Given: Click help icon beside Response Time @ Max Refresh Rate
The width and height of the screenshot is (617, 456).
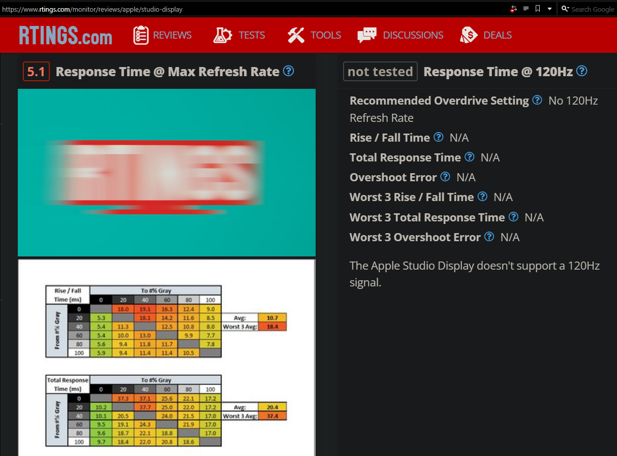Looking at the screenshot, I should click(x=288, y=71).
